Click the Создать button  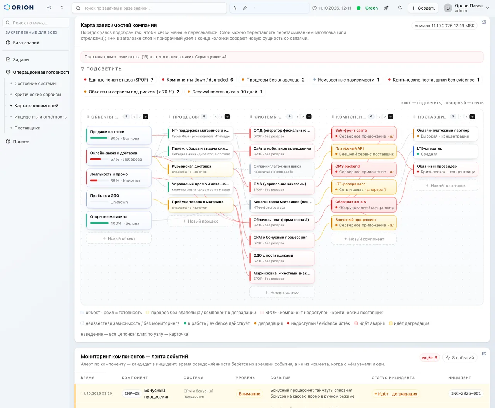click(x=423, y=8)
